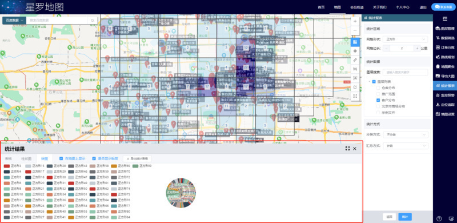Uncheck the 客户分布 layer checkbox
This screenshot has height=223, width=457.
378,100
